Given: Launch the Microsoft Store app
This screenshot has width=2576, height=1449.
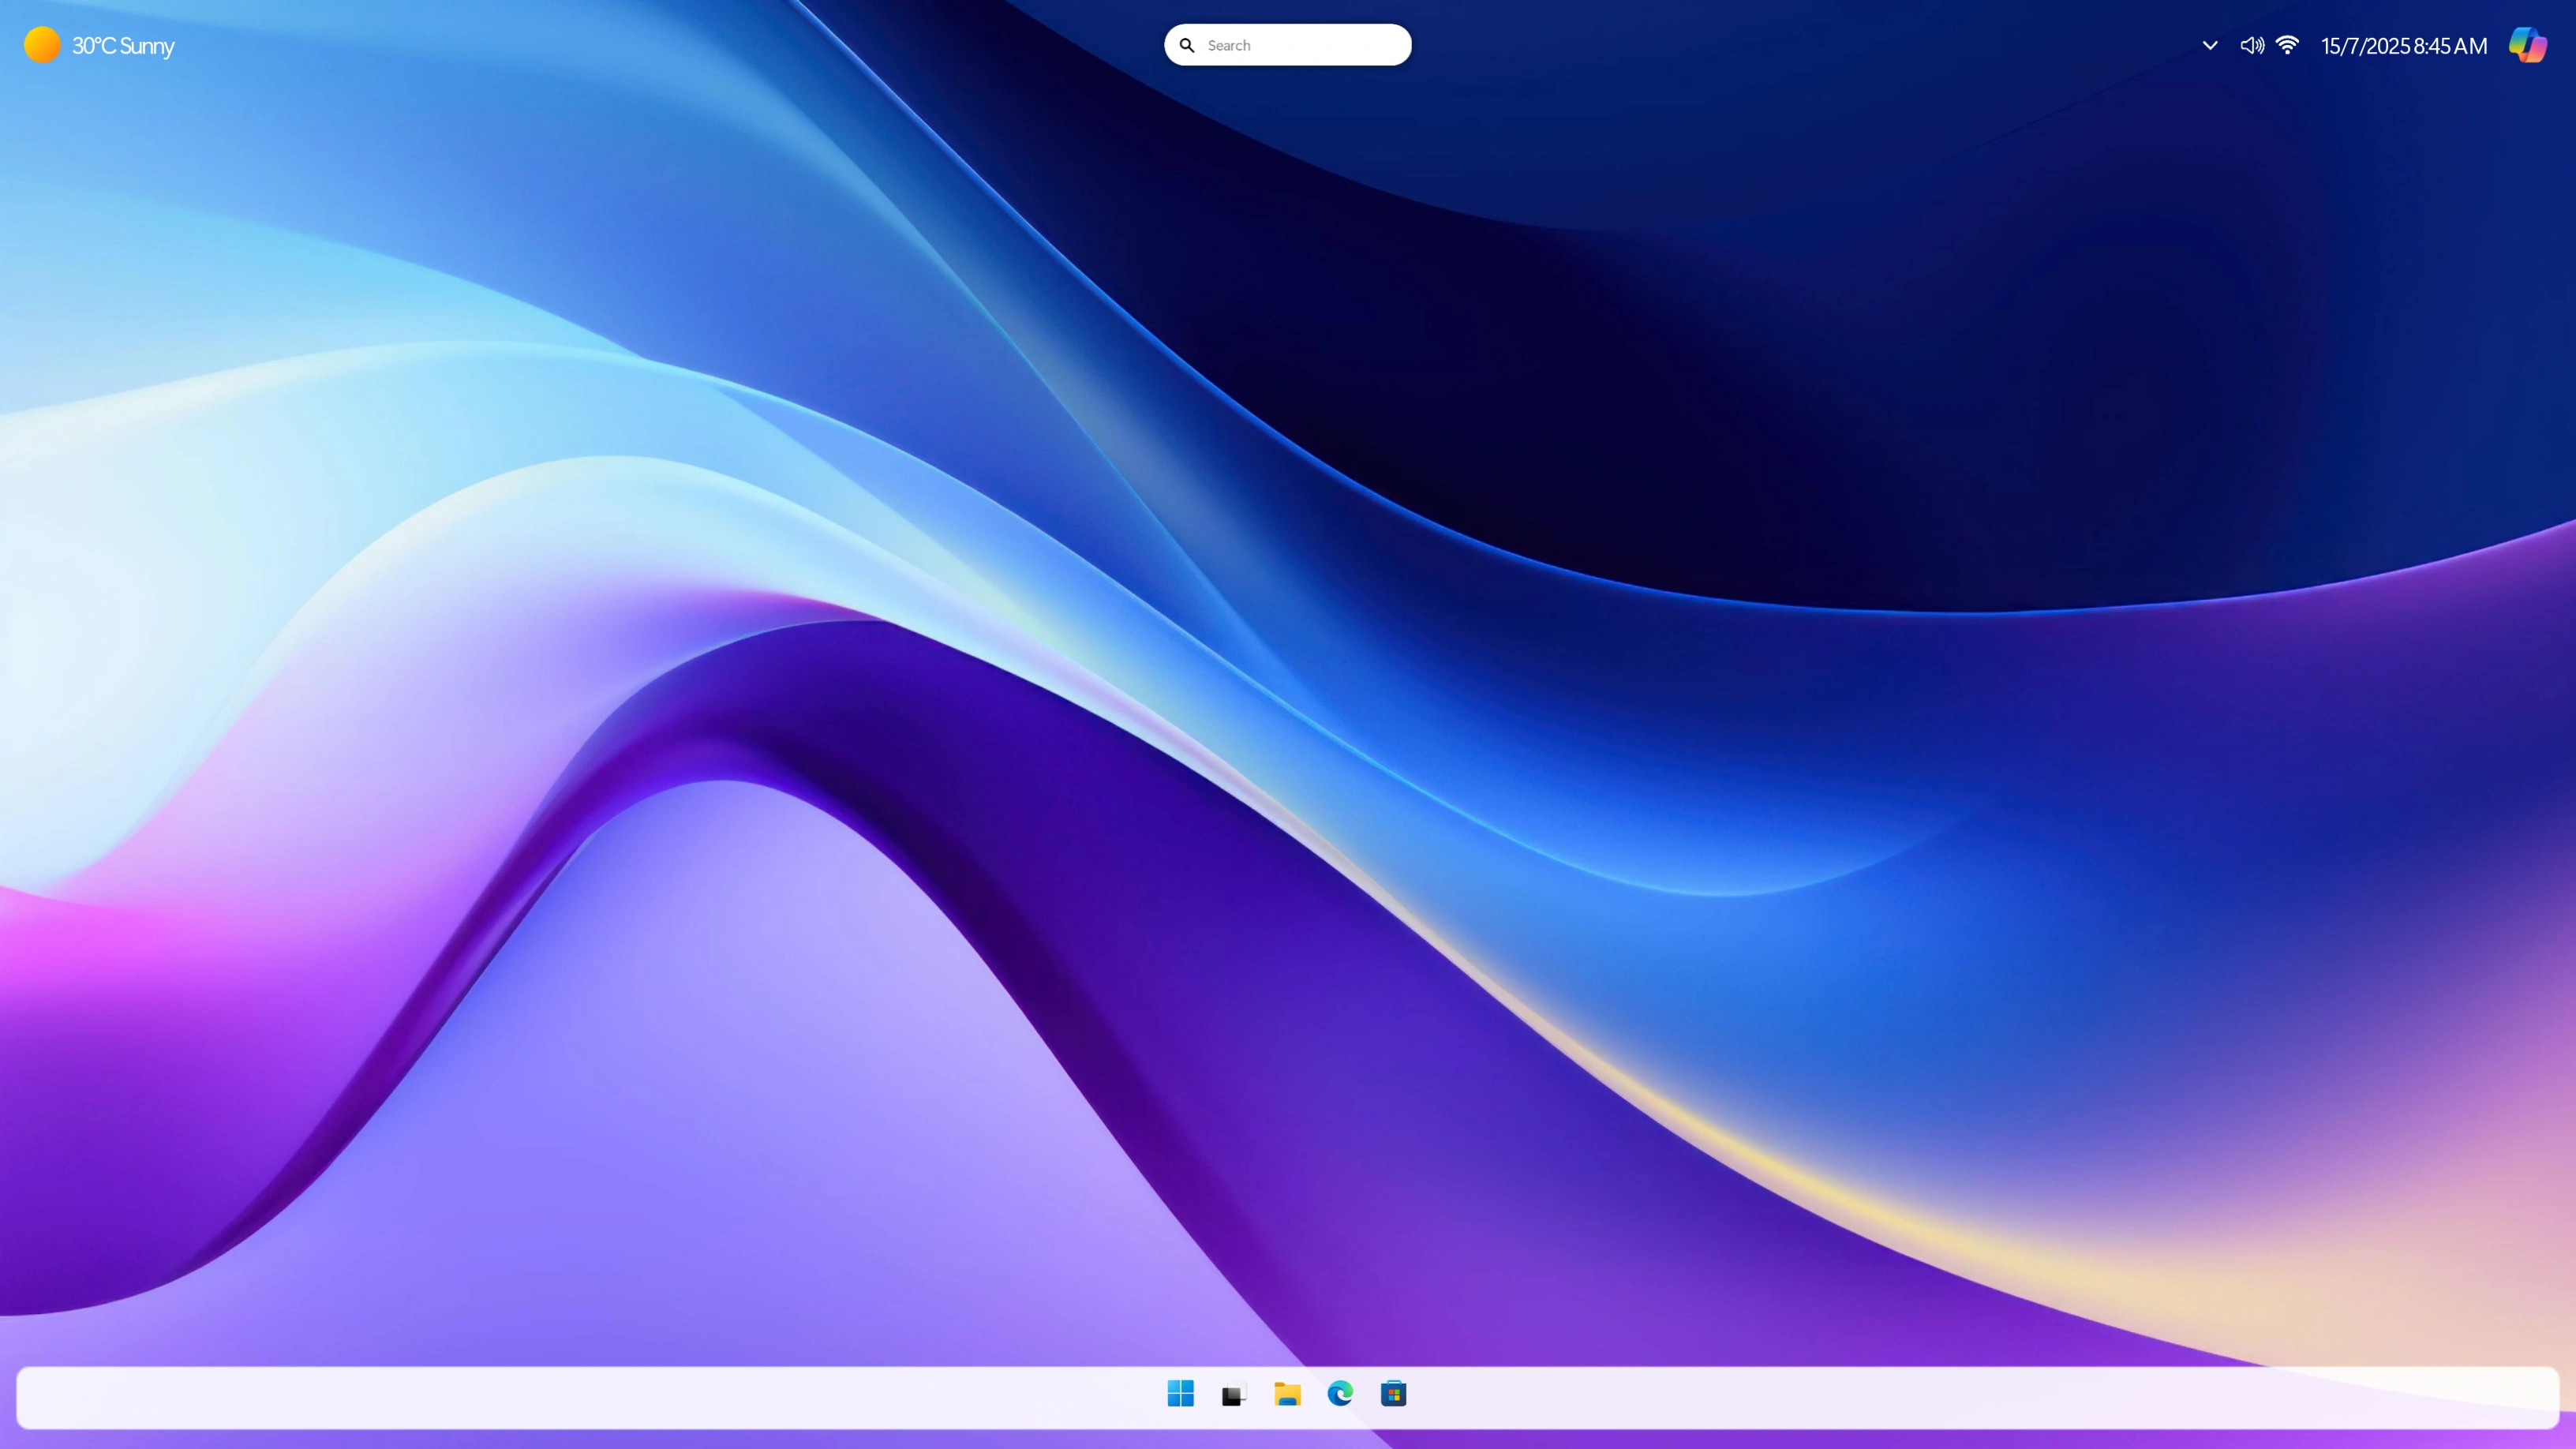Looking at the screenshot, I should [x=1393, y=1393].
